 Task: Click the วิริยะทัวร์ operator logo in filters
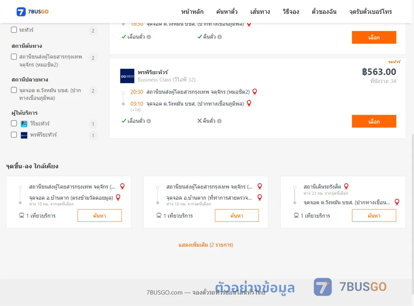point(24,124)
